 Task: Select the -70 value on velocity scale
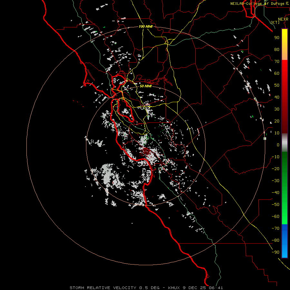pyautogui.click(x=275, y=228)
